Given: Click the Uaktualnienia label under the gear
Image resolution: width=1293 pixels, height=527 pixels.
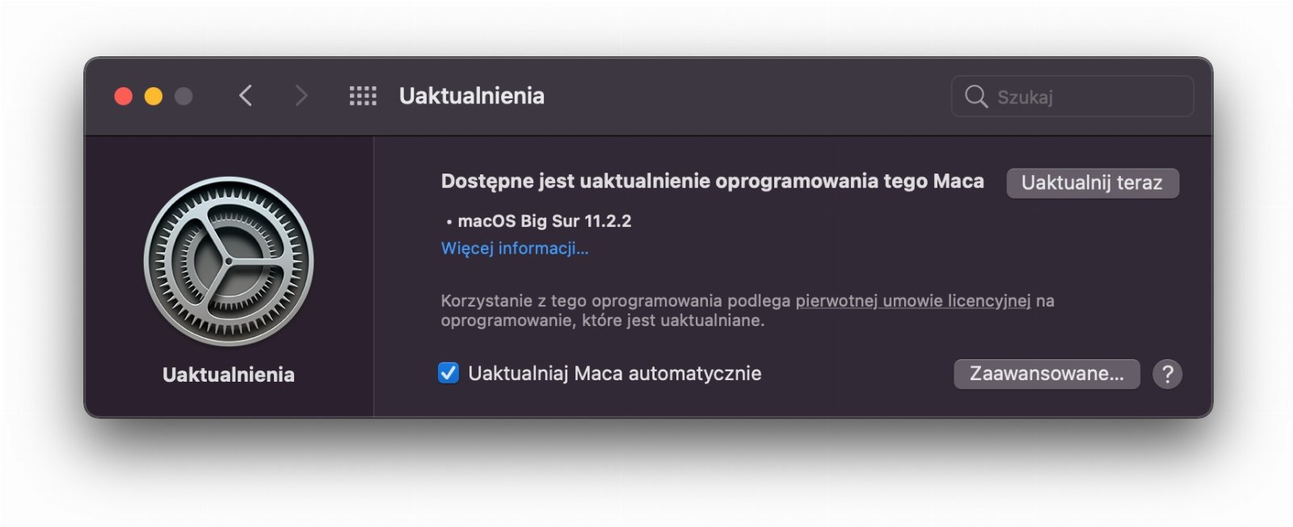Looking at the screenshot, I should pos(229,374).
